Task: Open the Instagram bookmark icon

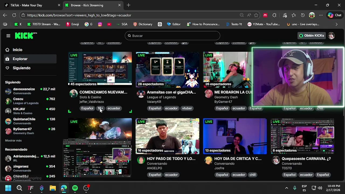Action: (100, 24)
